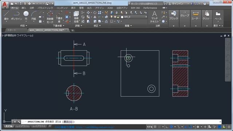Viewport: 233px width, 131px height.
Task: Toggle 2D object snap in status bar
Action: tap(190, 127)
